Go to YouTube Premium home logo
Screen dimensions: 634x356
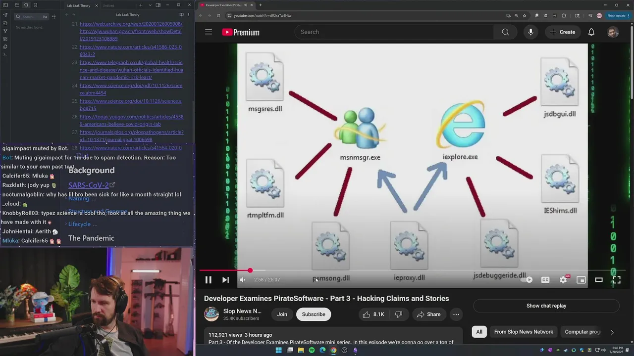241,32
